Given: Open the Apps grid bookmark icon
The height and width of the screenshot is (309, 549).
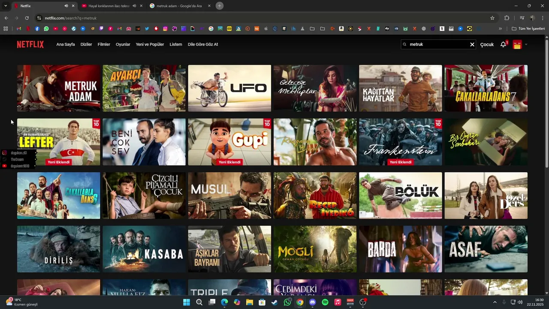Looking at the screenshot, I should click(x=6, y=29).
